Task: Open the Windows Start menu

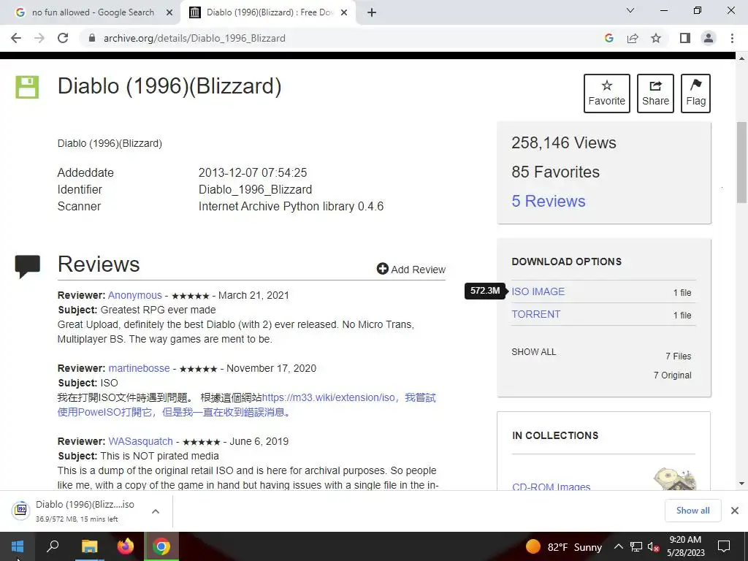Action: pyautogui.click(x=18, y=546)
